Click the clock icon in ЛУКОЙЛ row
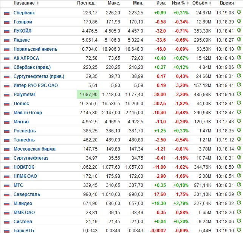The image size is (243, 233). [x=239, y=30]
